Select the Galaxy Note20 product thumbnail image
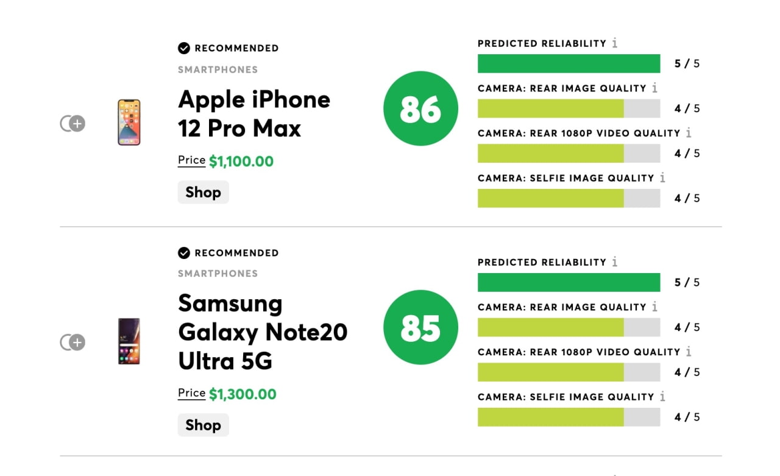780x476 pixels. (129, 342)
